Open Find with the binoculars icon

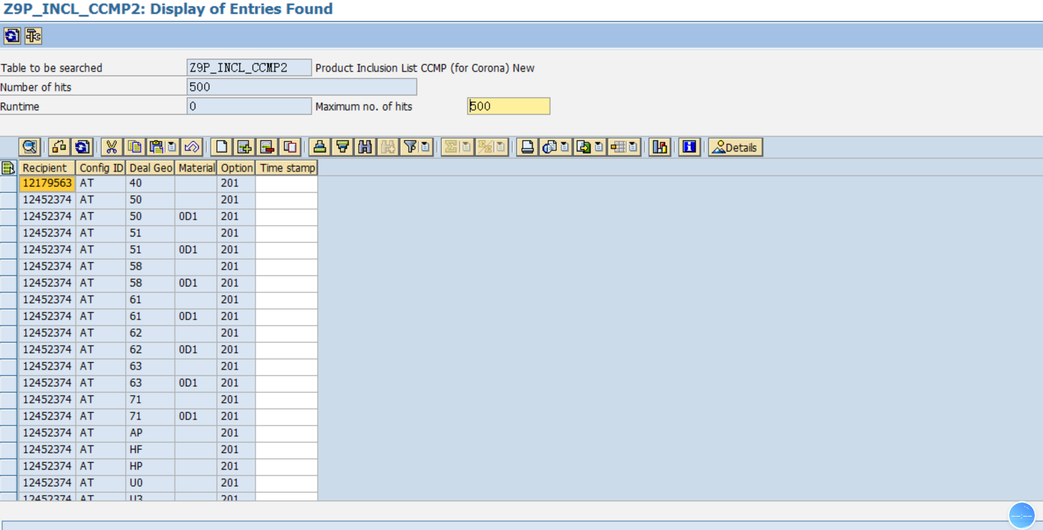click(365, 147)
